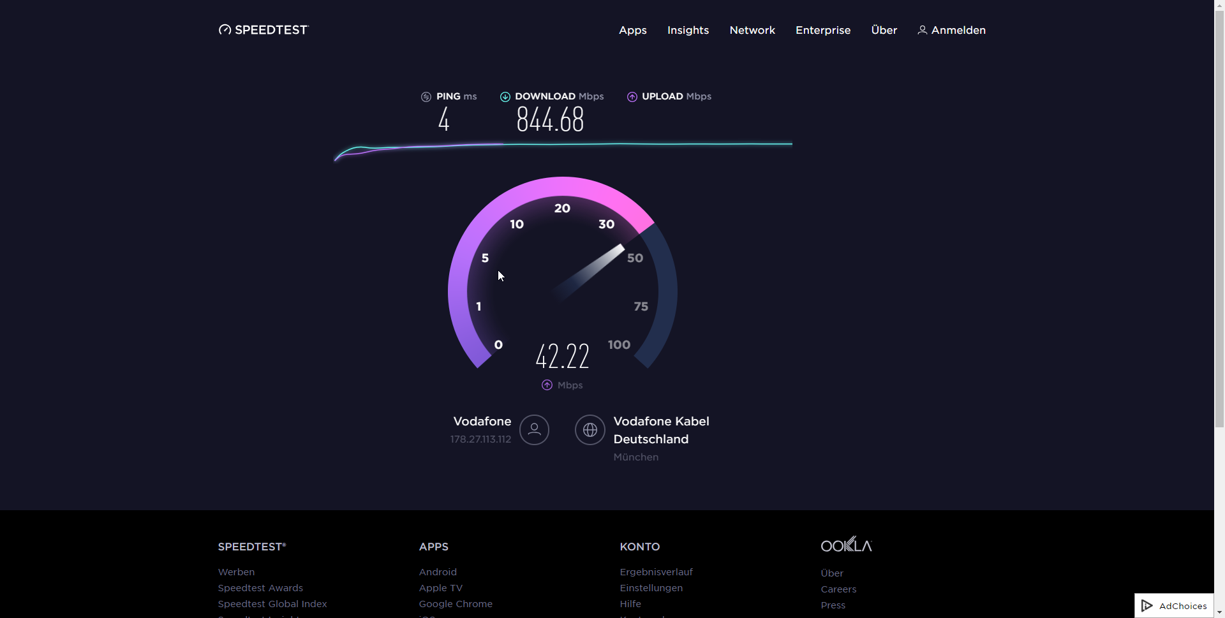Click the Ping icon
This screenshot has width=1225, height=618.
pos(426,97)
